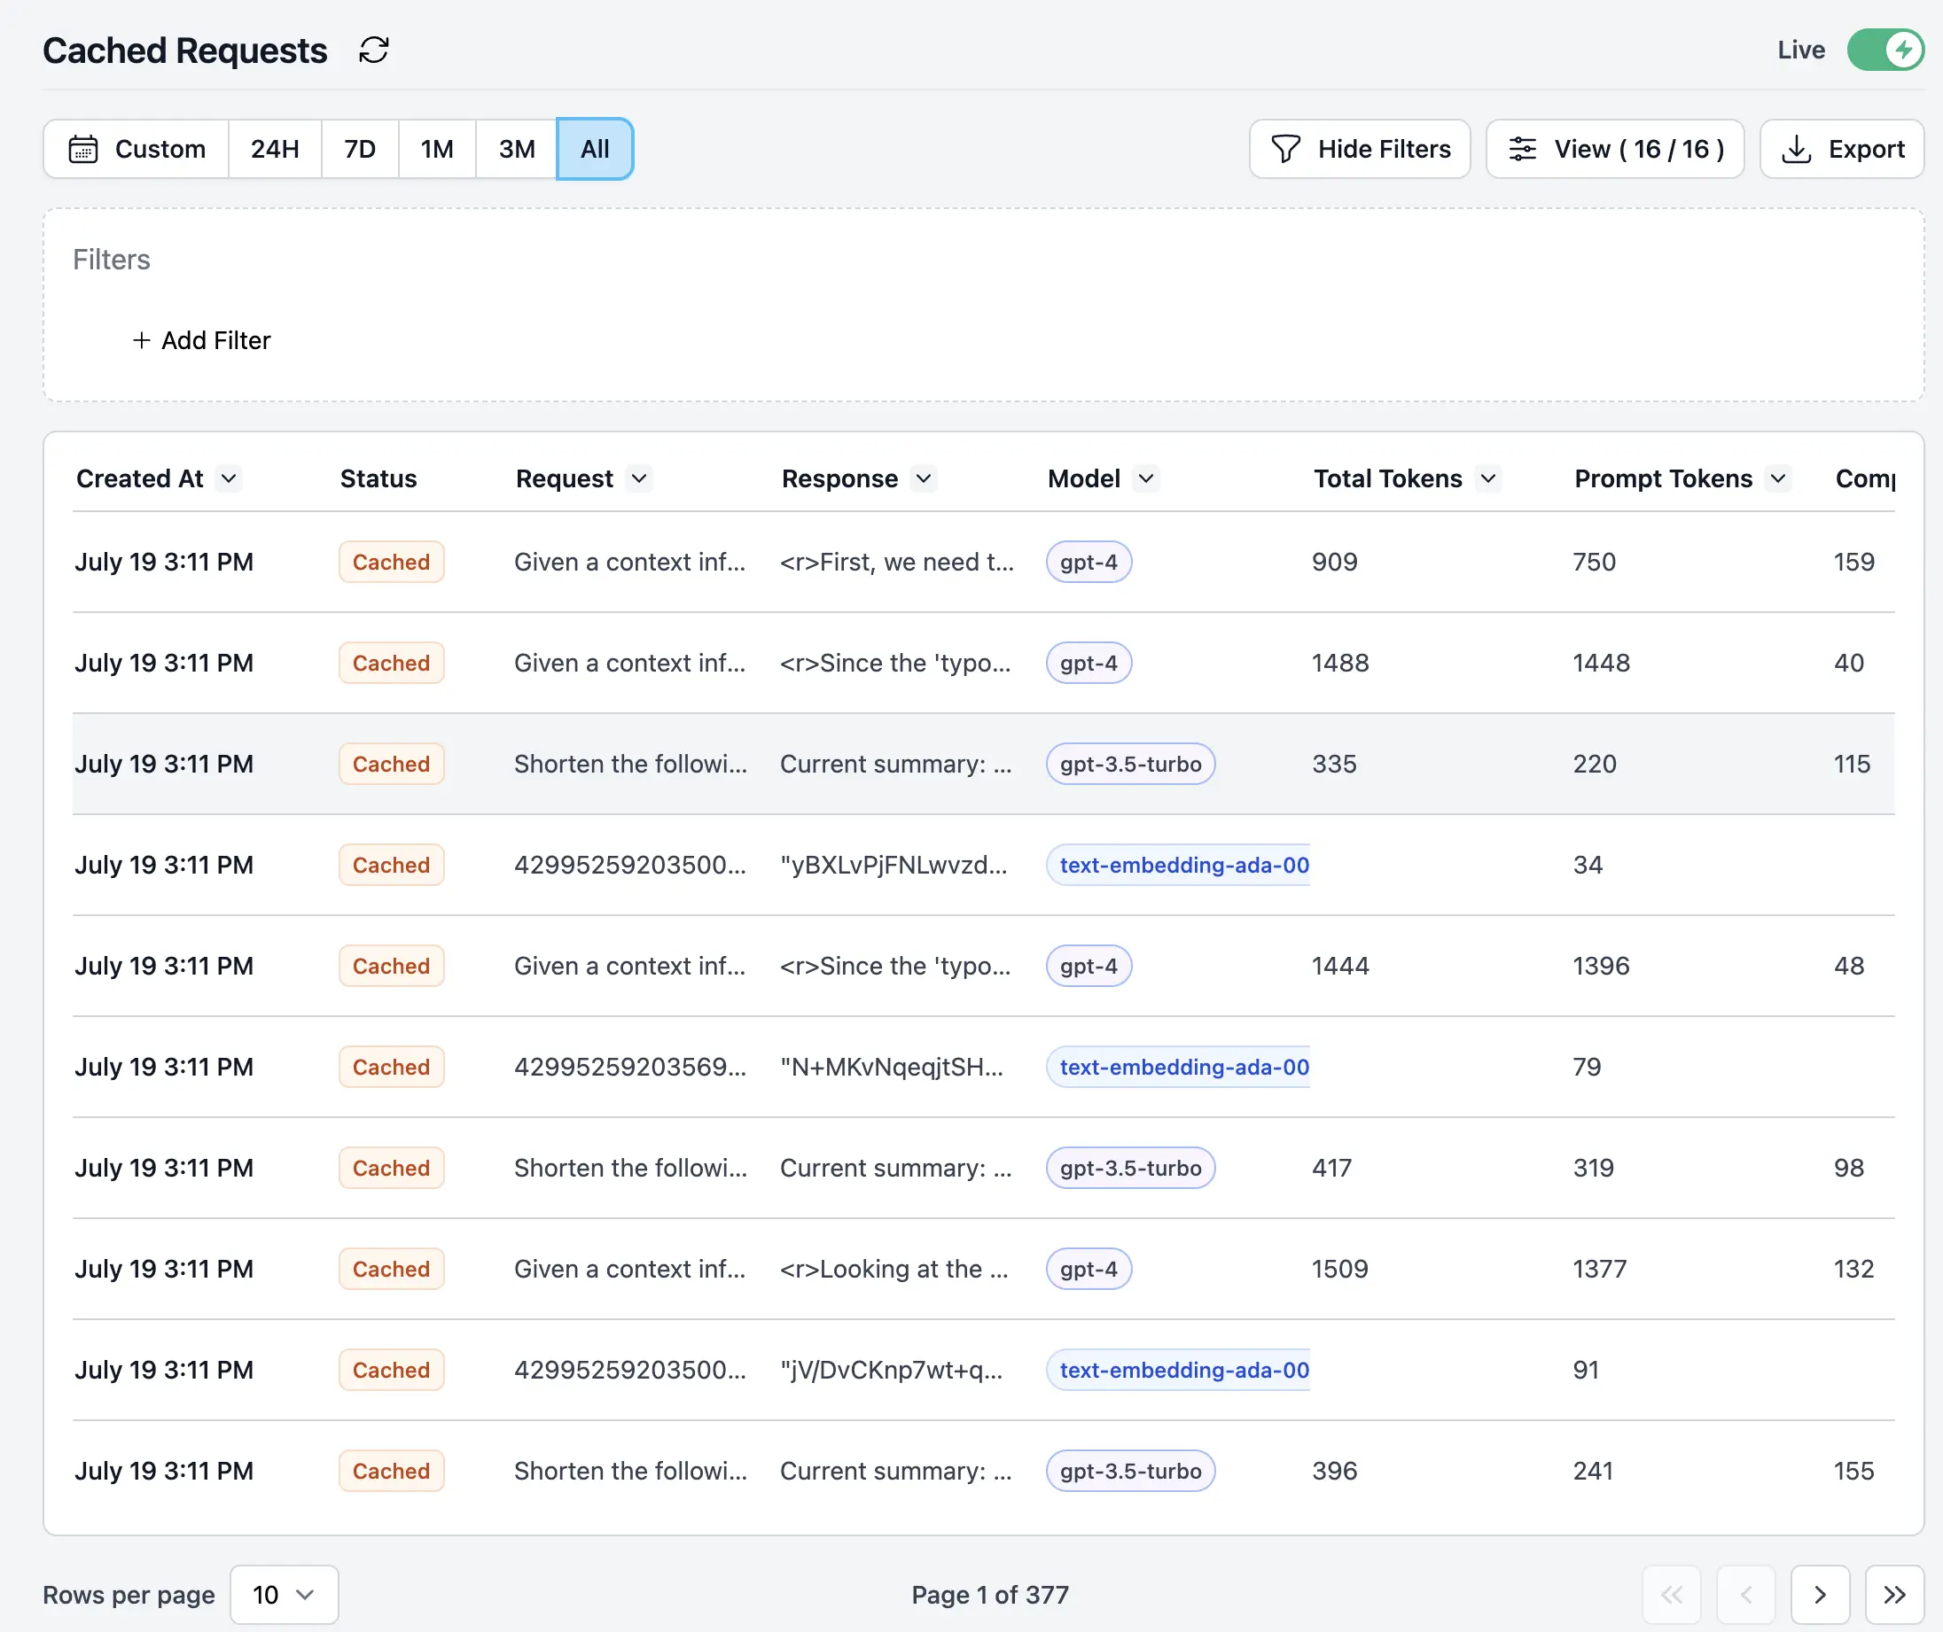Click the prompt tokens value 1396
The height and width of the screenshot is (1632, 1943).
[1602, 966]
